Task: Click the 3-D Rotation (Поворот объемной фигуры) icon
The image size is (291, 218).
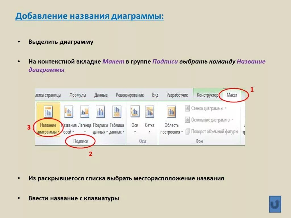Action: [x=187, y=131]
